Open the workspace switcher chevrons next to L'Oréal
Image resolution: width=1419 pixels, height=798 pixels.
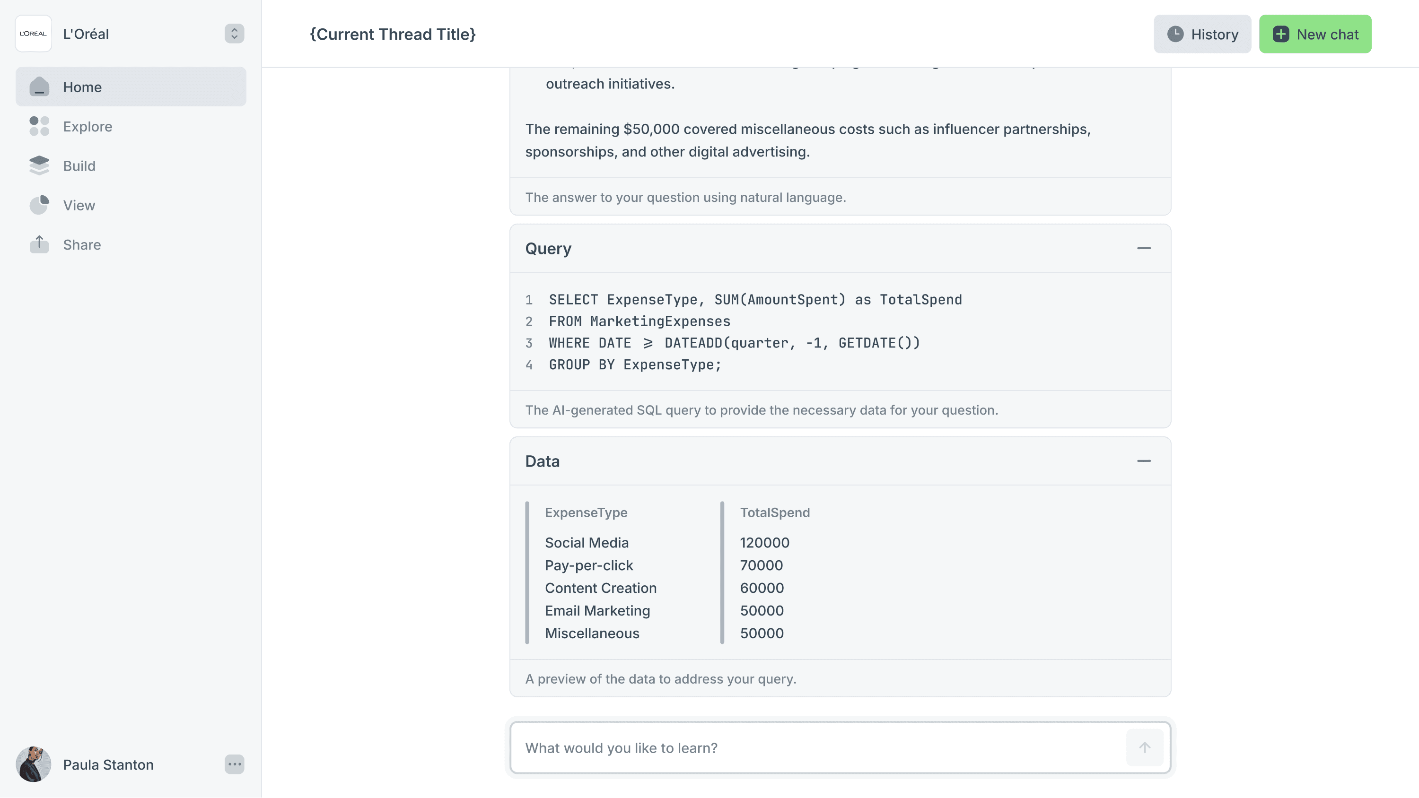tap(234, 34)
